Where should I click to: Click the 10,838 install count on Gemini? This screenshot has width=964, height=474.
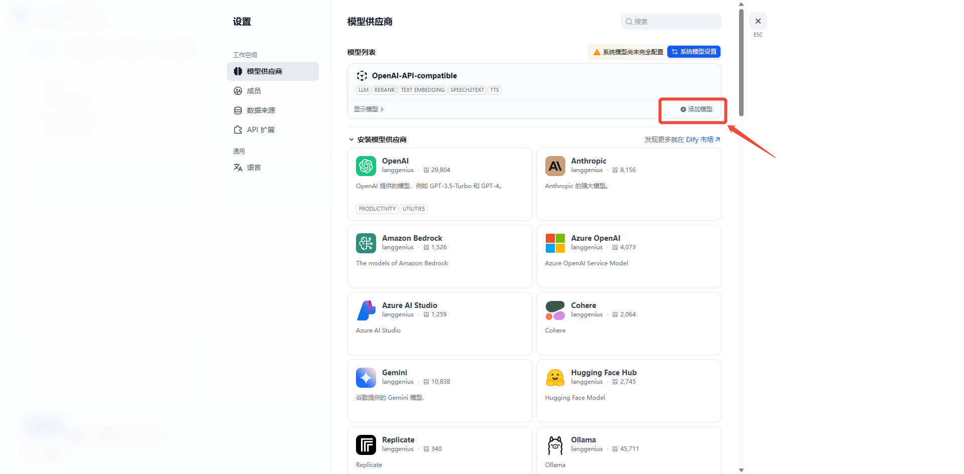(x=440, y=382)
